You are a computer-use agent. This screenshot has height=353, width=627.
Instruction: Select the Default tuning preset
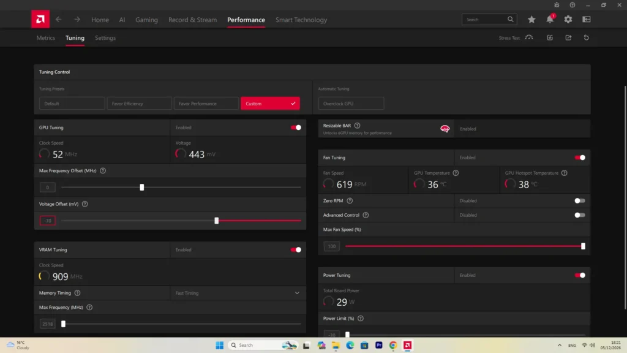click(x=72, y=104)
